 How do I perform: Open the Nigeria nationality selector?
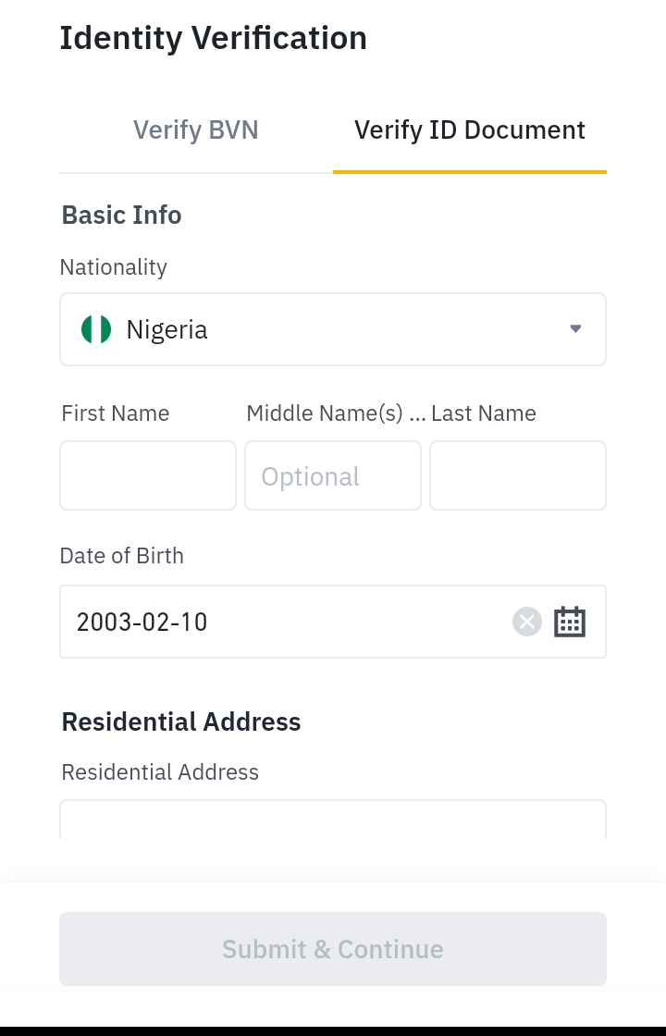tap(333, 329)
